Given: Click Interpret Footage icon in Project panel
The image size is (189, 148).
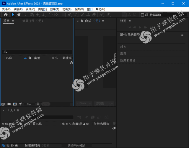Looking at the screenshot, I should (x=3, y=104).
